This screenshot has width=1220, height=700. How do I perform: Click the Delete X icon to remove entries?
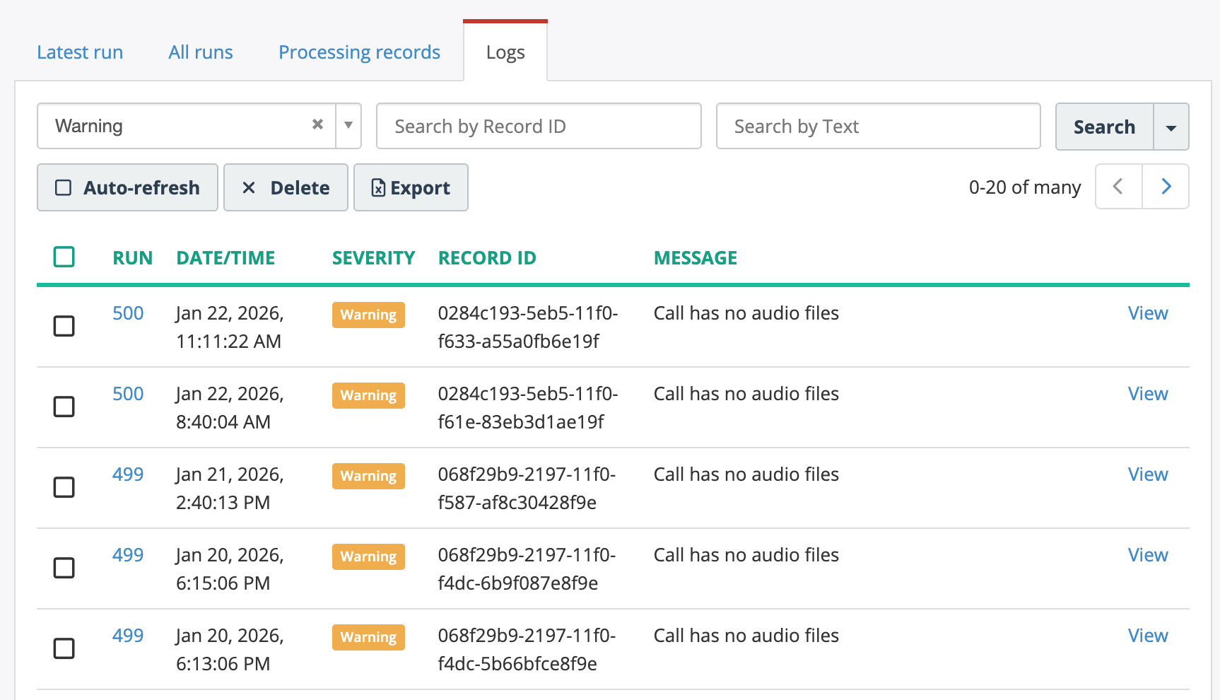coord(249,187)
